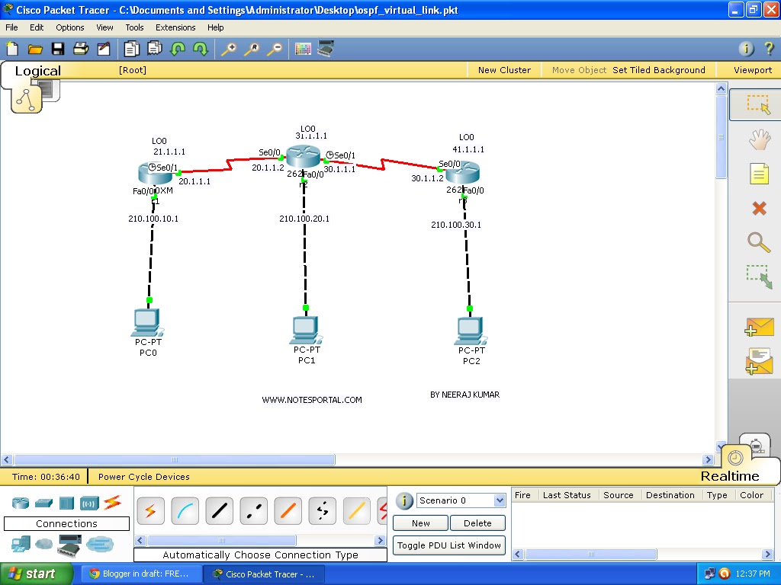Print with the printer toolbar icon
The image size is (781, 585).
click(x=81, y=49)
